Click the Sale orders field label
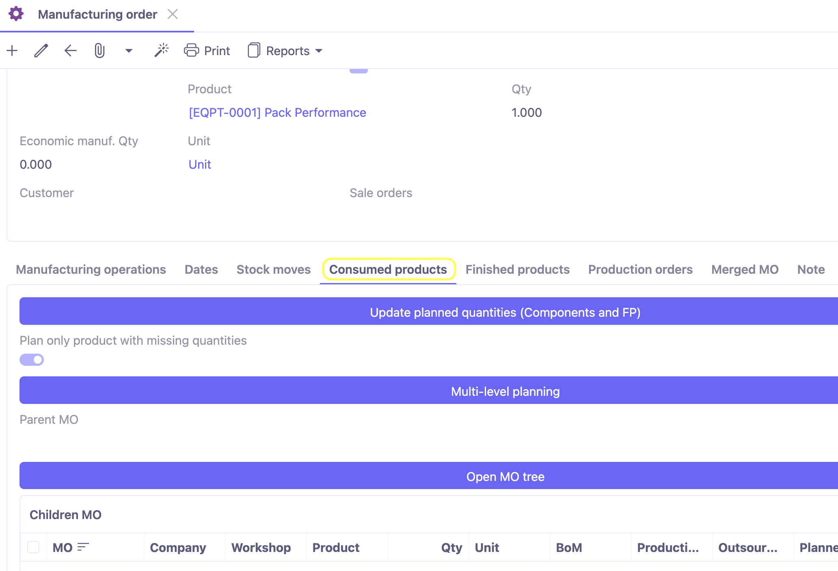838x571 pixels. [381, 193]
